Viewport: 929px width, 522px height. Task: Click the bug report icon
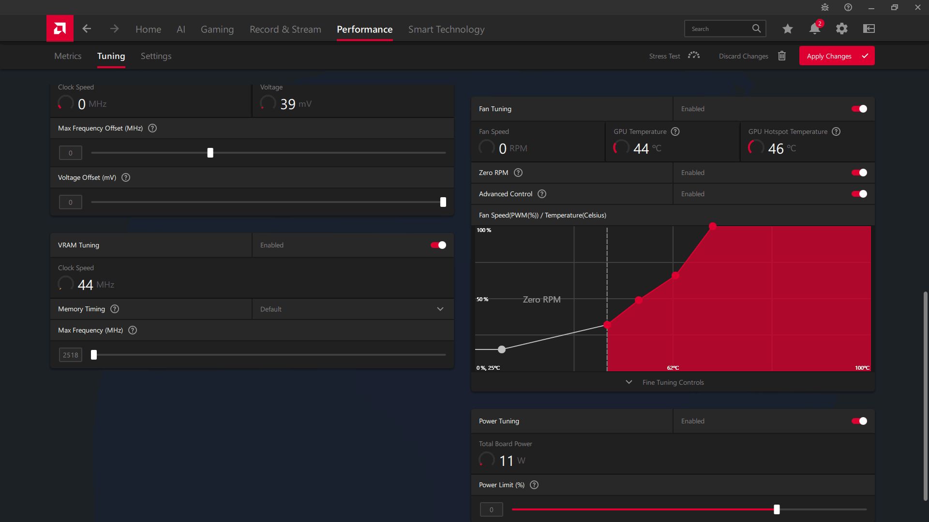click(824, 7)
